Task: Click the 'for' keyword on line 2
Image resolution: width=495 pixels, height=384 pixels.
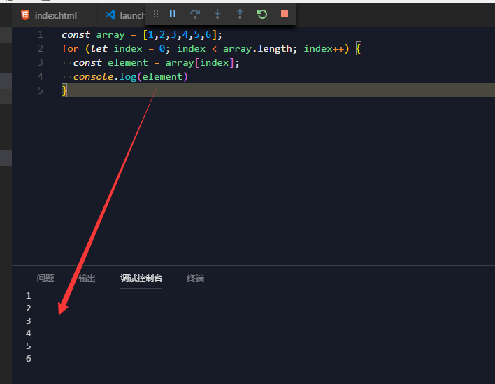Action: [x=70, y=49]
